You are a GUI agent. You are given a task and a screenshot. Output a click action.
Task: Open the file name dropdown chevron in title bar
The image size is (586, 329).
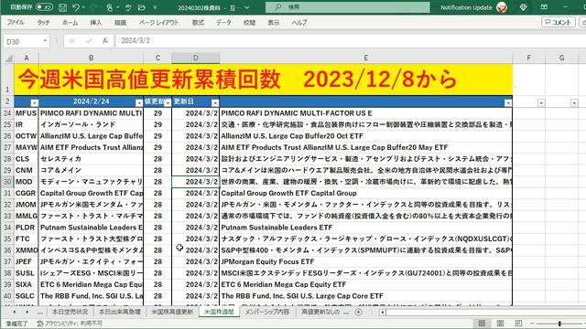click(x=246, y=7)
